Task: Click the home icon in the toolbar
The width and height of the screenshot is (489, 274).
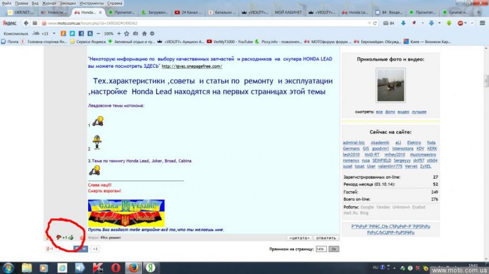Action: 144,33
